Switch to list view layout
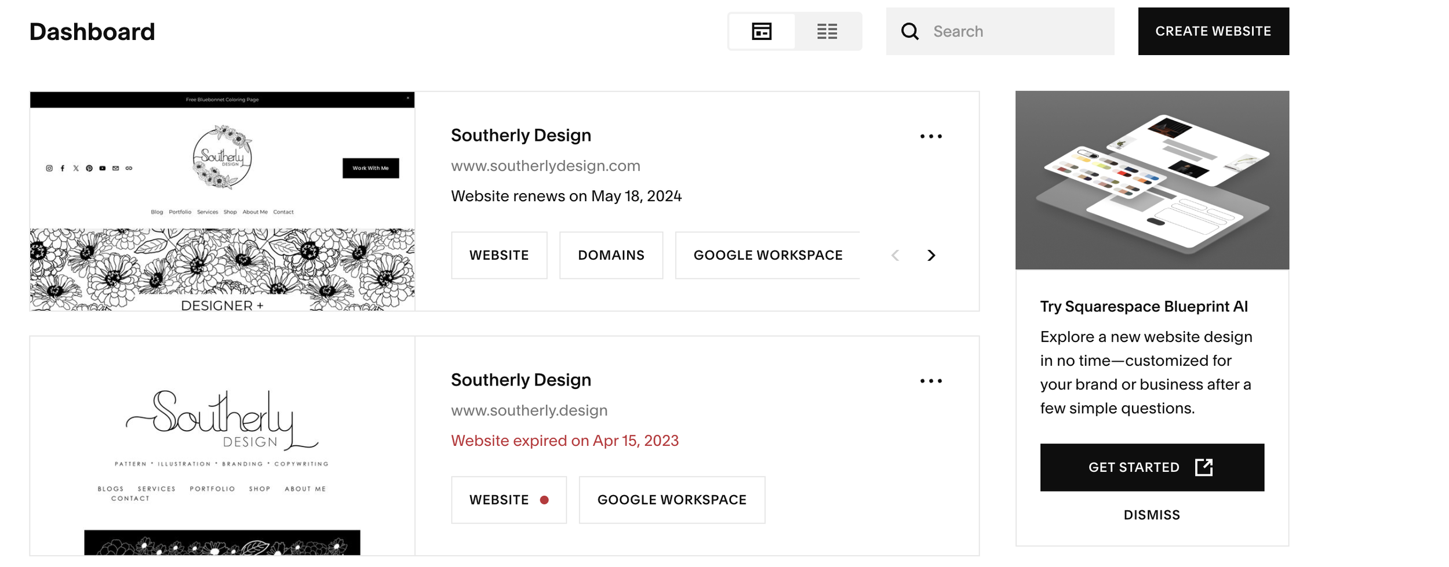This screenshot has height=567, width=1449. (827, 31)
